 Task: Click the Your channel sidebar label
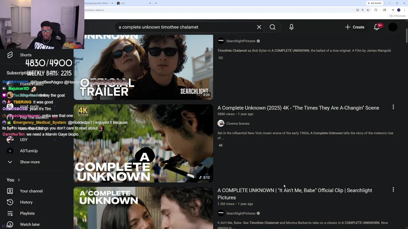tap(31, 191)
